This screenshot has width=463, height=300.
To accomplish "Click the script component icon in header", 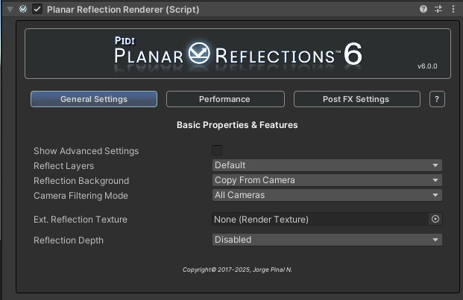I will [23, 9].
